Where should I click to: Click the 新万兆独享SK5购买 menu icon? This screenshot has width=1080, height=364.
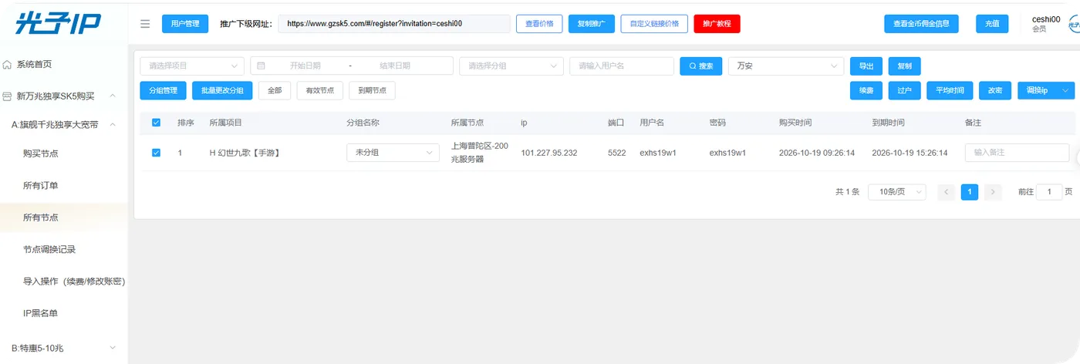[7, 96]
